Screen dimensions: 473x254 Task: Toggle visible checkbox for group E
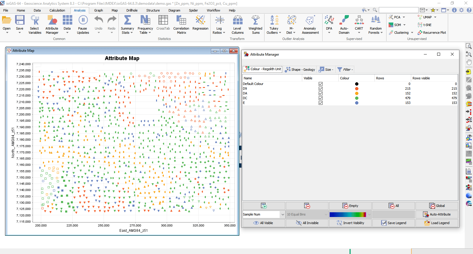(x=320, y=103)
